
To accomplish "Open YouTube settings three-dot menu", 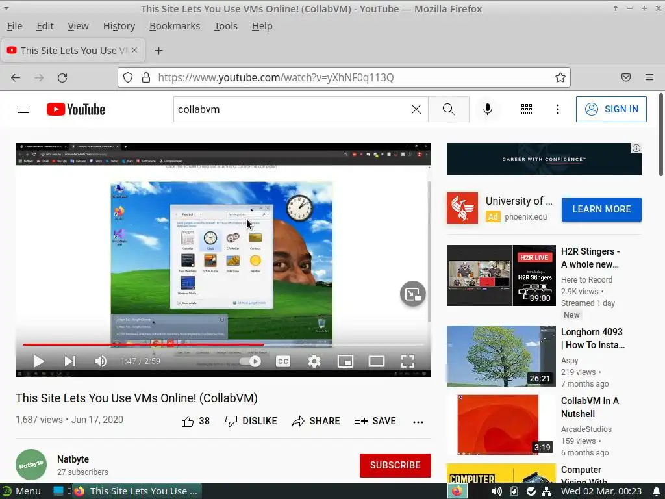I will (x=557, y=109).
